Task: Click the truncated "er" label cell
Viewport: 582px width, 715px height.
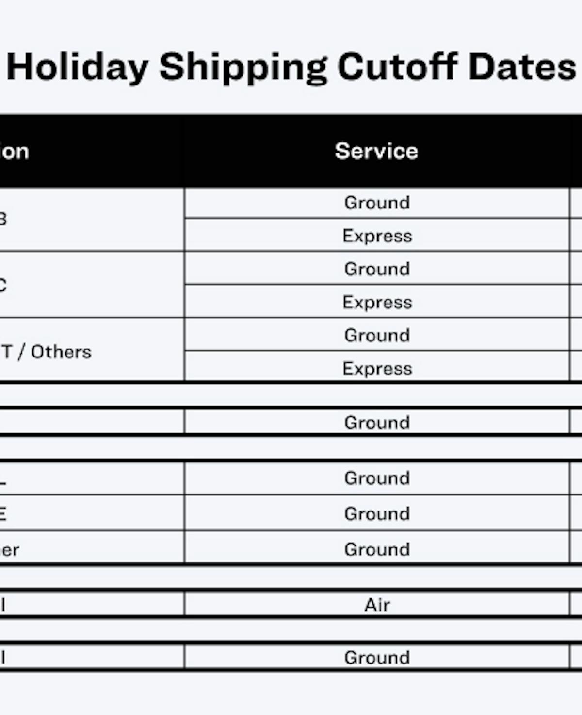Action: pos(10,550)
